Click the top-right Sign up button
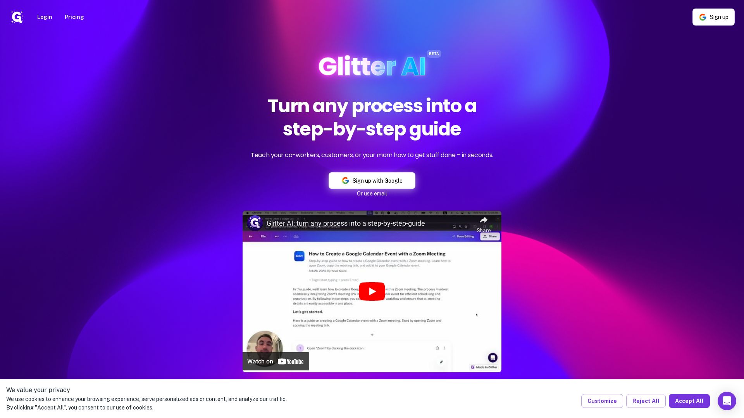 (713, 17)
